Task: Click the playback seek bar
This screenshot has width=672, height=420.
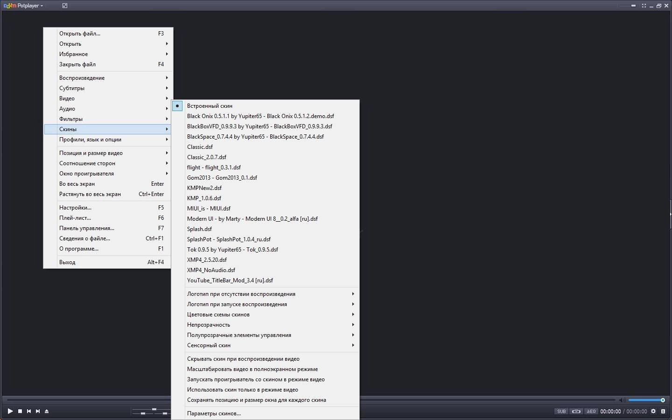Action: (x=311, y=400)
